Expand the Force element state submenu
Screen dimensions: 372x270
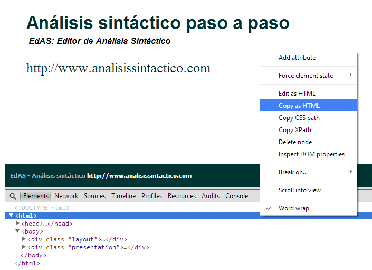point(306,76)
